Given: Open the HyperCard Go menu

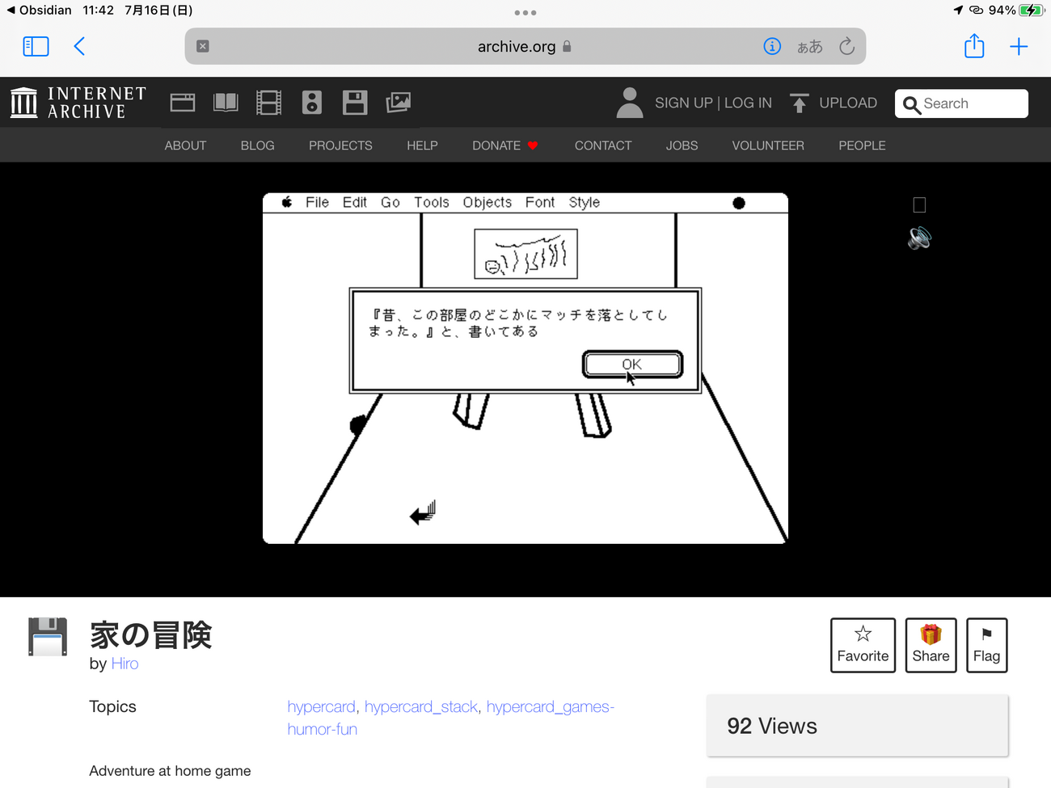Looking at the screenshot, I should pyautogui.click(x=390, y=202).
